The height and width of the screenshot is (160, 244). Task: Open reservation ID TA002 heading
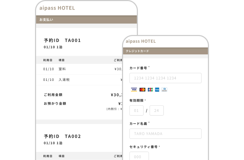pyautogui.click(x=62, y=136)
